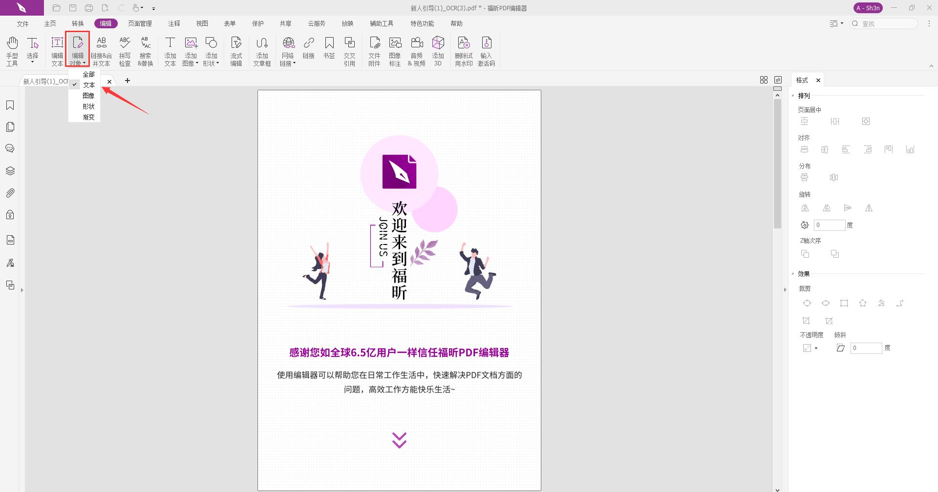This screenshot has width=938, height=492.
Task: Open the 拼写检查 spell check tool
Action: 125,50
